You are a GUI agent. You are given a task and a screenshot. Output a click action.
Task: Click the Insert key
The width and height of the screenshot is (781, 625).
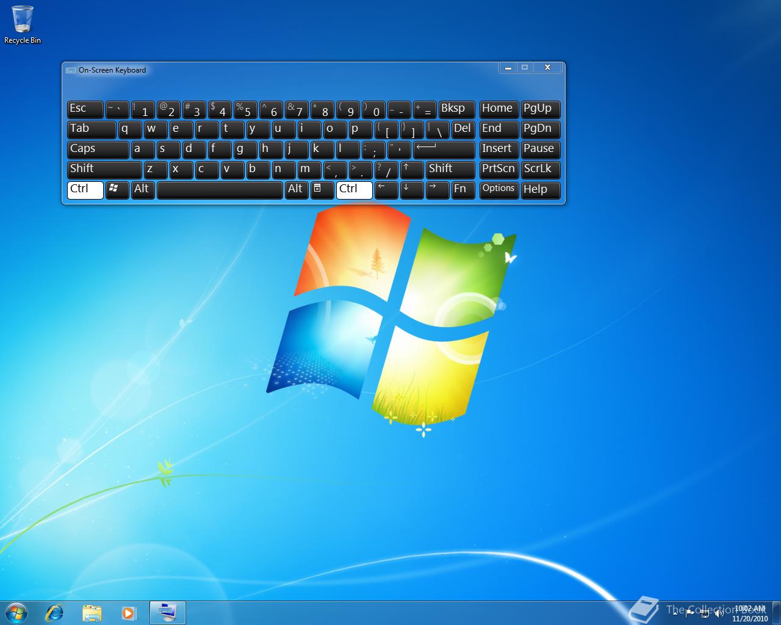499,150
